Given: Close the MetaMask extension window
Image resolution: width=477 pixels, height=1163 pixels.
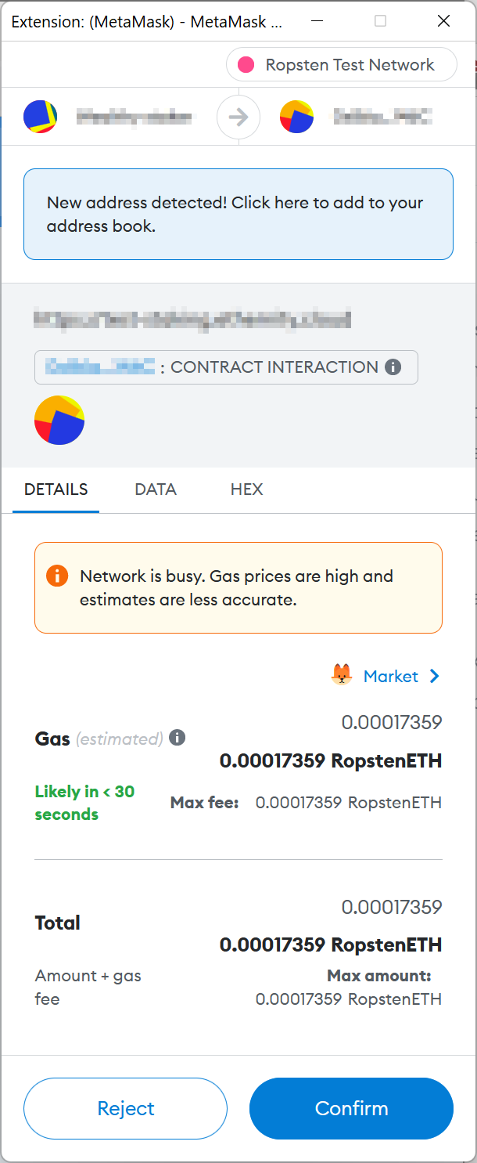Looking at the screenshot, I should (443, 21).
